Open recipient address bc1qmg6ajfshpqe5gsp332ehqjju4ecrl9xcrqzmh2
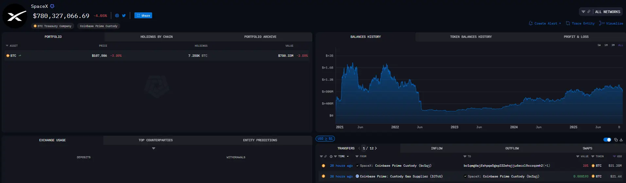Viewport: 626px width, 183px height. [x=503, y=166]
